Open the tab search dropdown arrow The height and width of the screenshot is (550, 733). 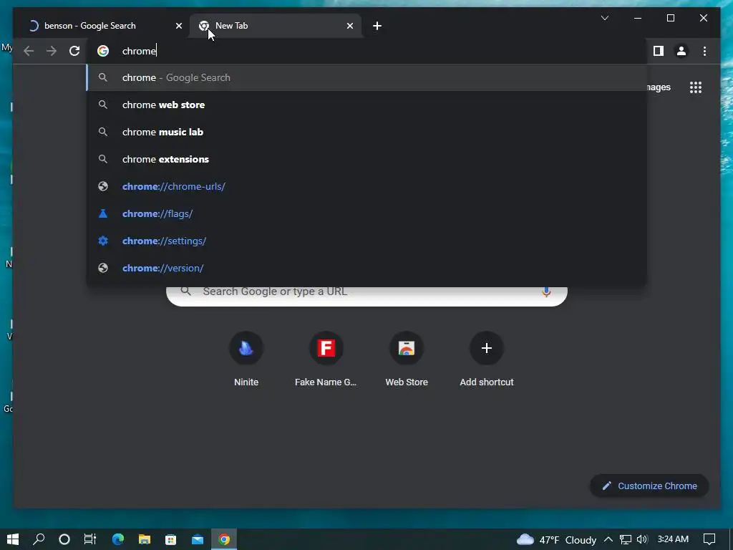click(x=604, y=18)
